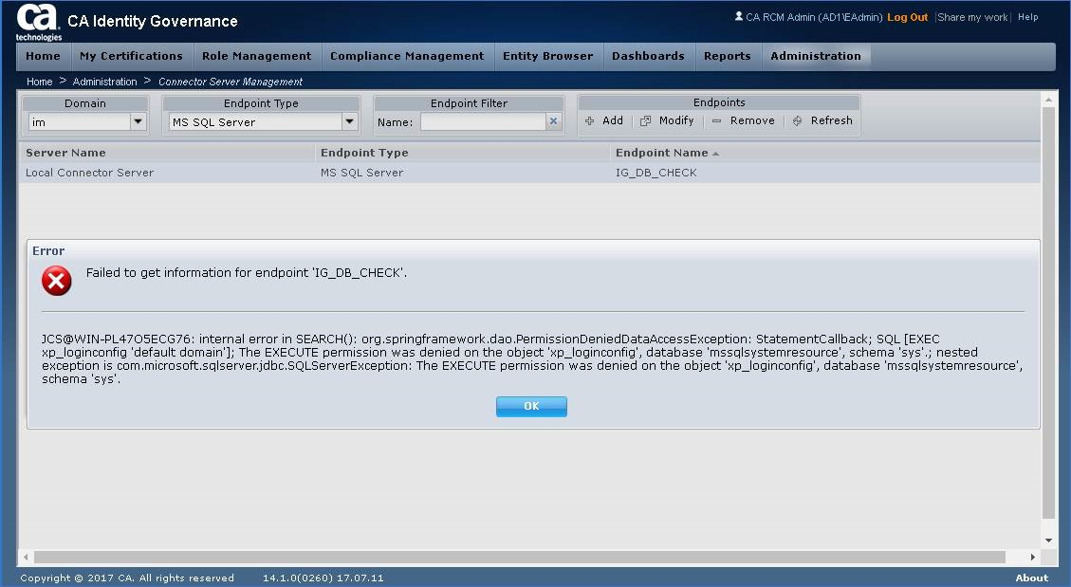1071x587 pixels.
Task: Sort by the Endpoint Name ascending arrow
Action: click(716, 154)
